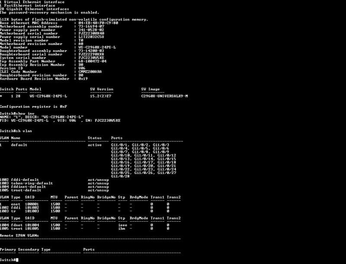Click the final Switch# prompt cursor

pos(17,260)
